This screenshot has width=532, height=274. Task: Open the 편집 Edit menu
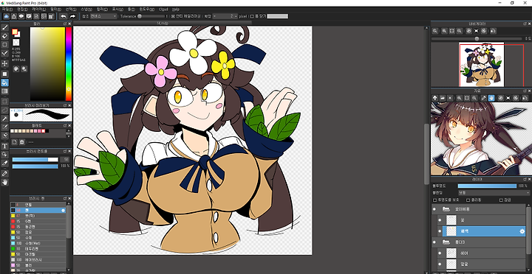point(22,9)
